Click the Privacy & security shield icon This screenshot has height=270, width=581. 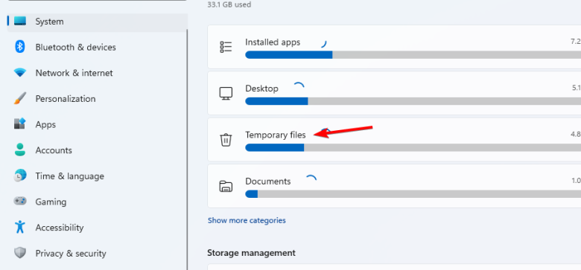[x=20, y=253]
